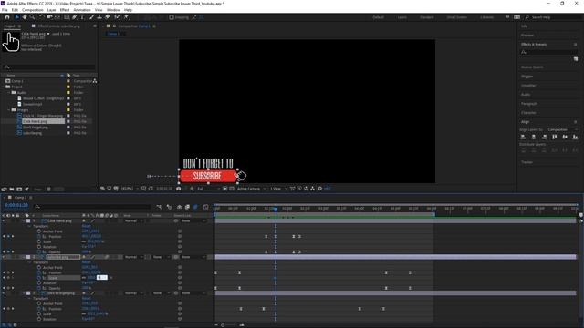
Task: Toggle visibility eye of Click Hand.png layer
Action: [4, 220]
